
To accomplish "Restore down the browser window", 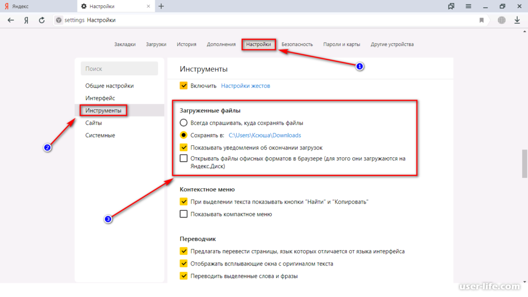I will pos(502,6).
